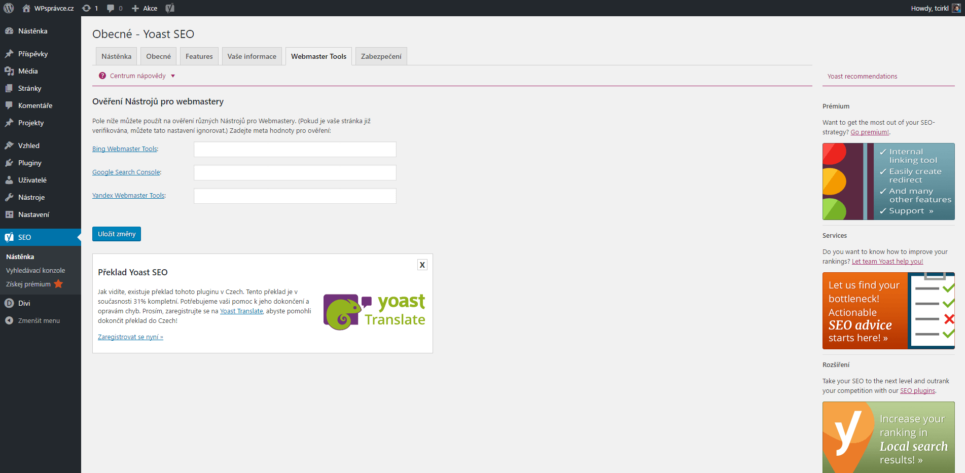
Task: Focus the Google Search Console input field
Action: pos(295,172)
